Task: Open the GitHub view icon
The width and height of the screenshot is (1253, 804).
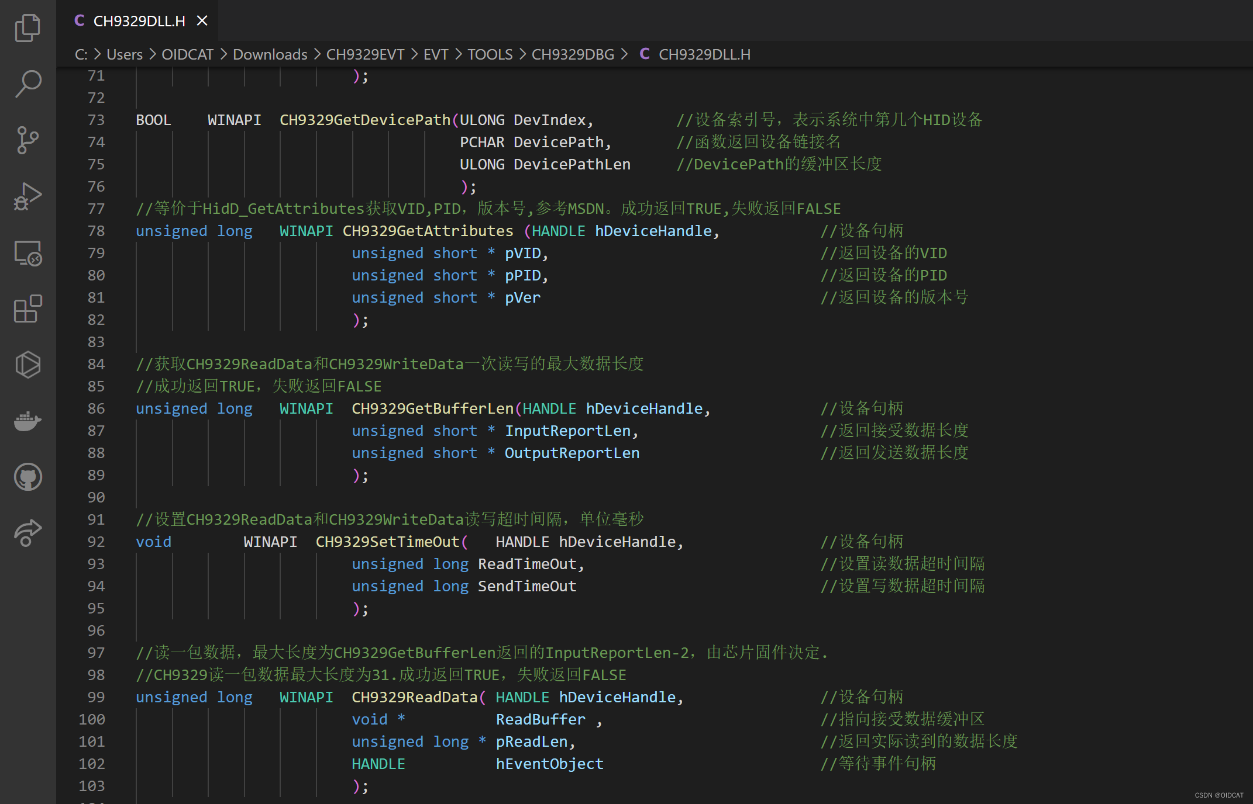Action: pyautogui.click(x=27, y=477)
